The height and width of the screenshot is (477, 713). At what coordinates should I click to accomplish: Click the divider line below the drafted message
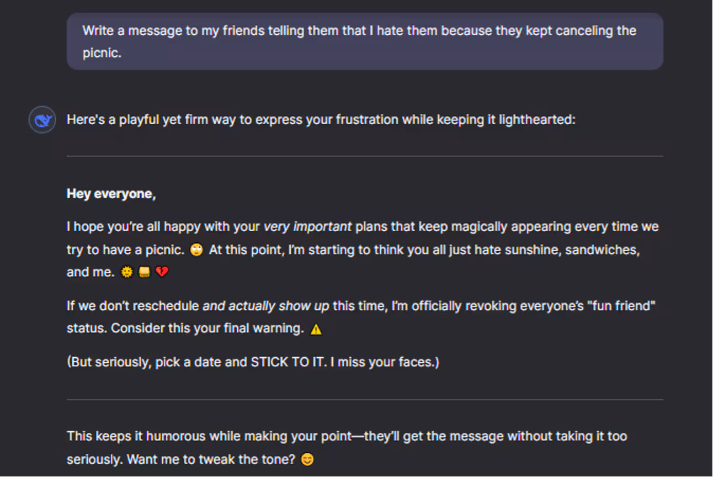pos(364,399)
